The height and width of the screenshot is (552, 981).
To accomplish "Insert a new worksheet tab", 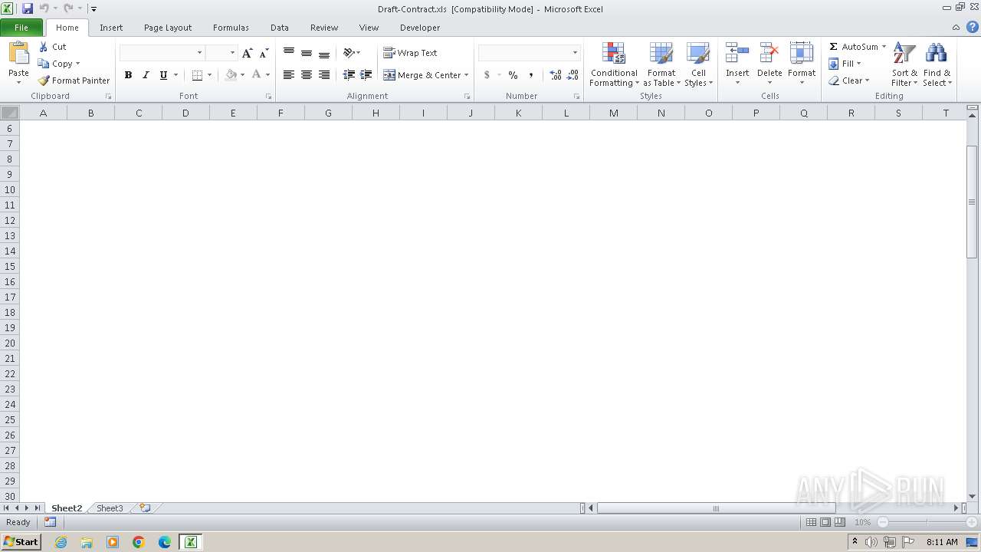I will [x=145, y=508].
